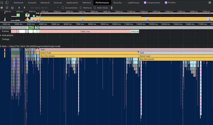The height and width of the screenshot is (125, 213).
Task: Select the second gray Task bar
Action: pos(176,53)
